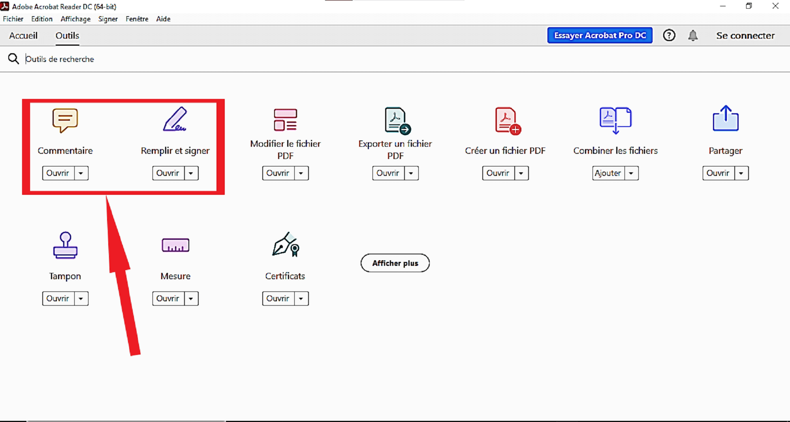
Task: Select the Combiner les fichiers icon
Action: 615,120
